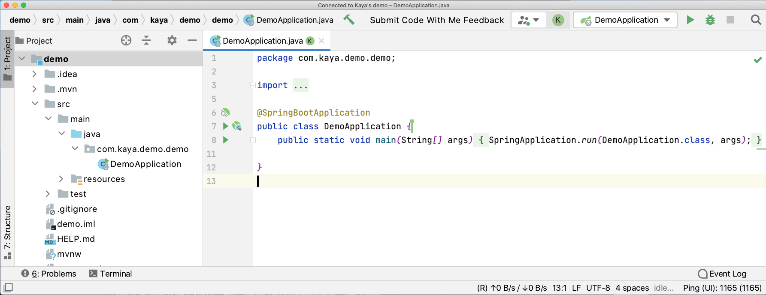766x295 pixels.
Task: Toggle the Z: Structure tool window
Action: 7,232
